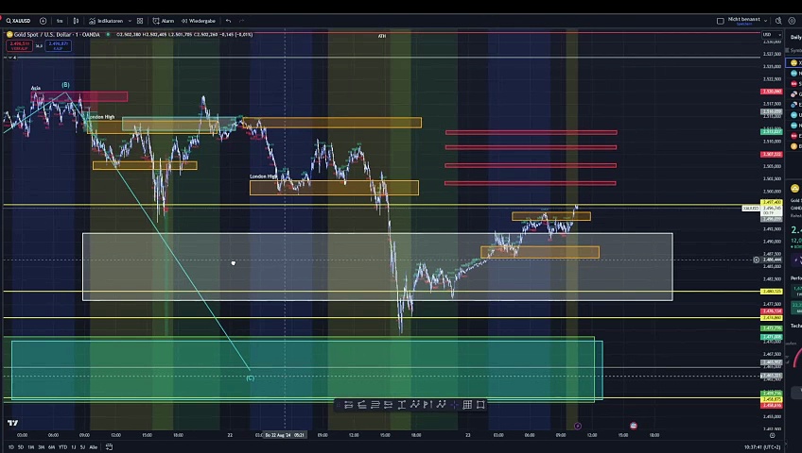Click the add symbol plus icon
Viewport: 802px width, 453px height.
pos(43,20)
